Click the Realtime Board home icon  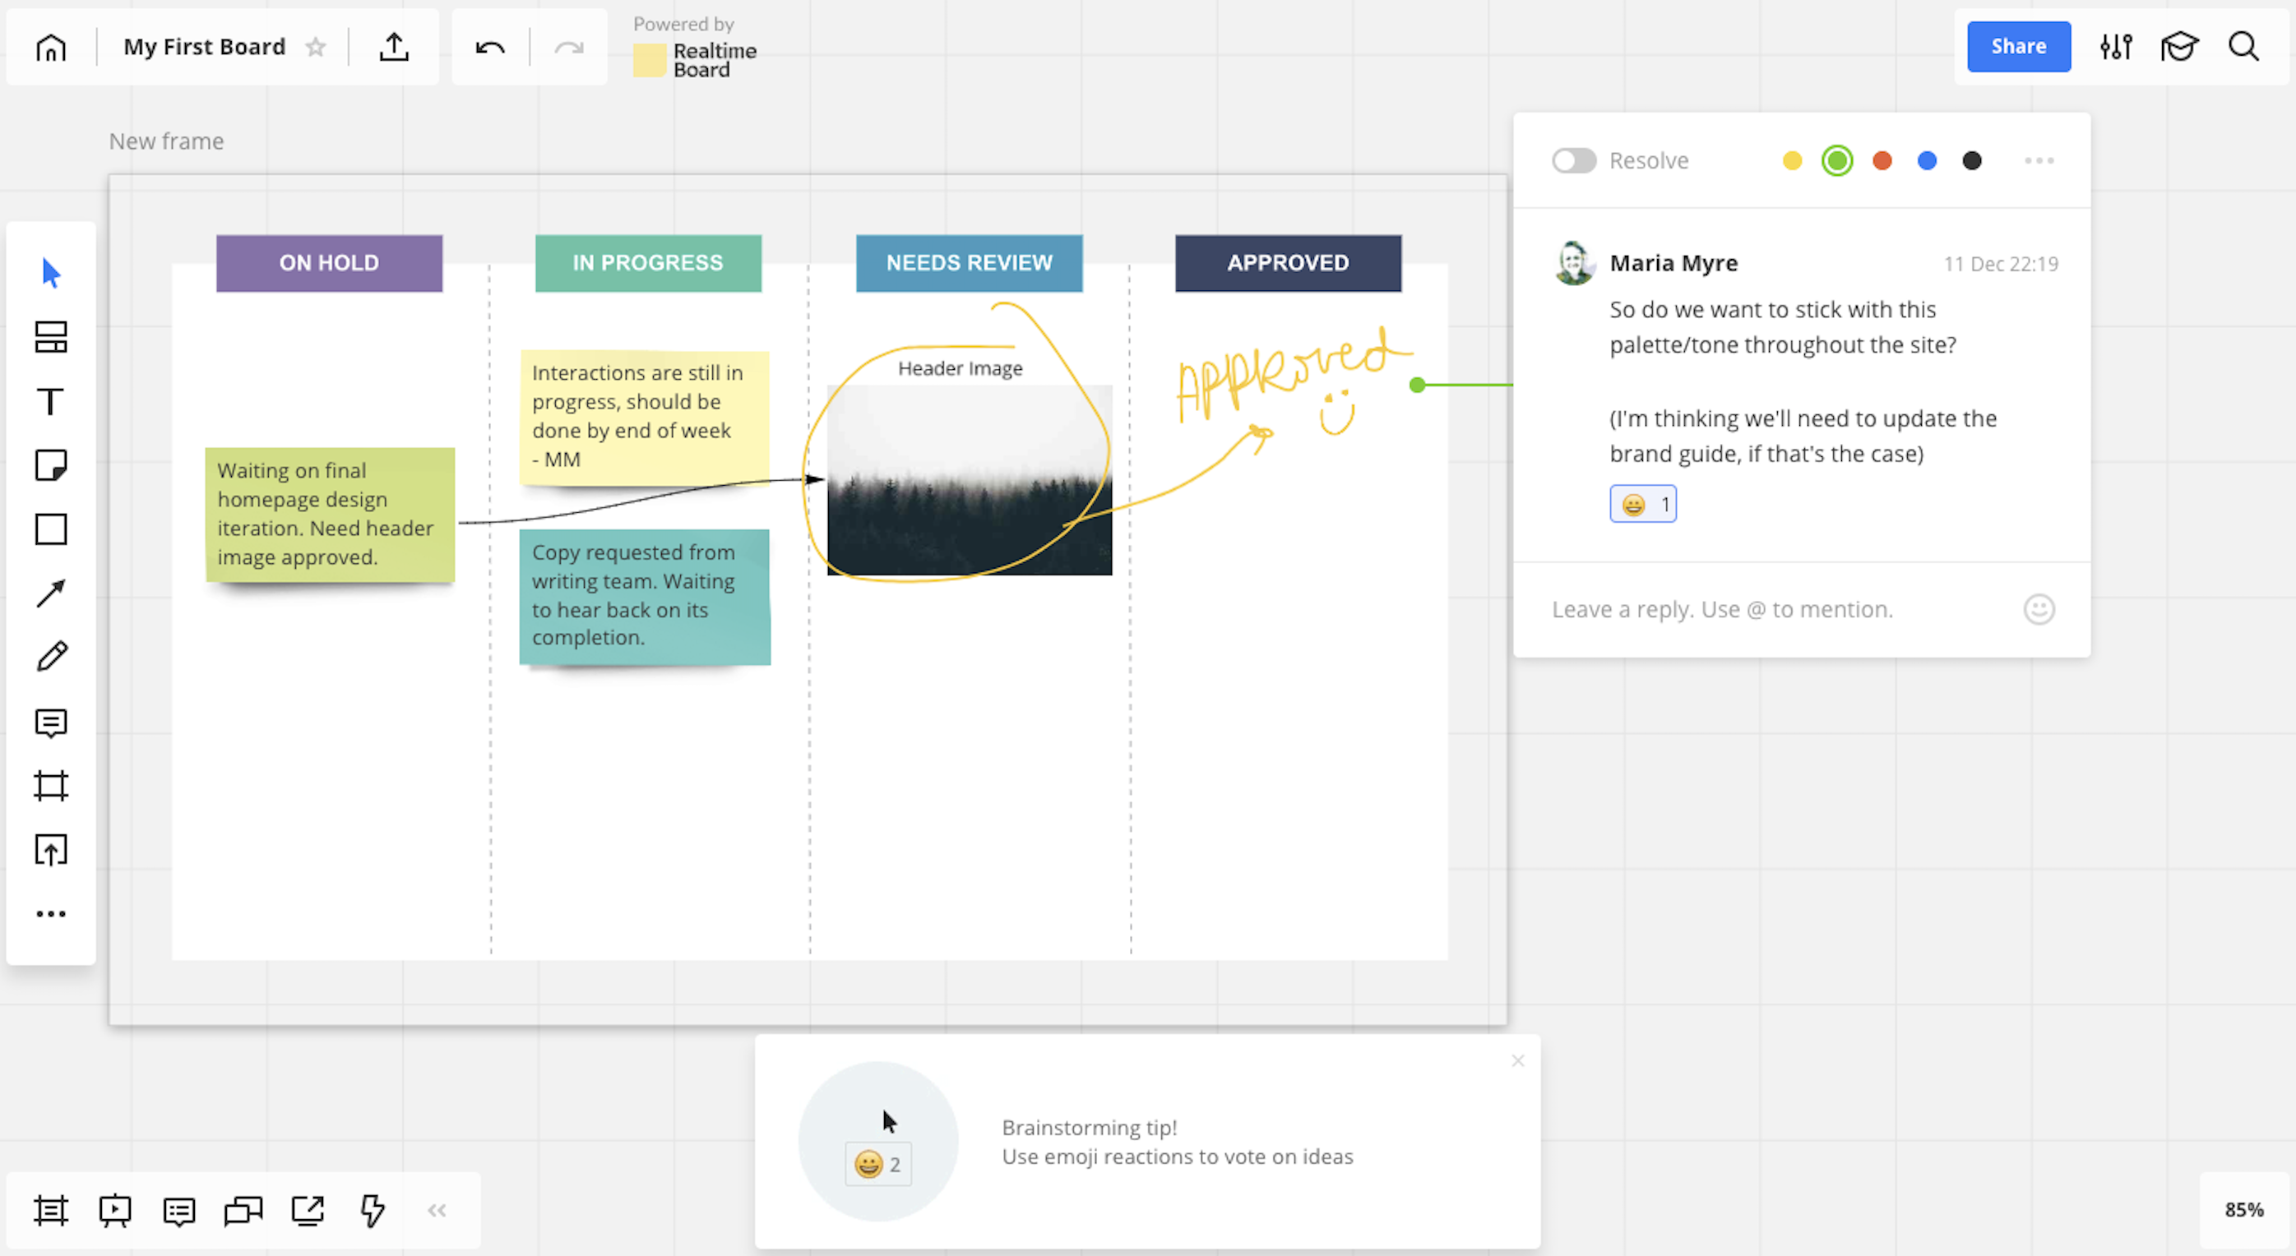click(x=51, y=46)
